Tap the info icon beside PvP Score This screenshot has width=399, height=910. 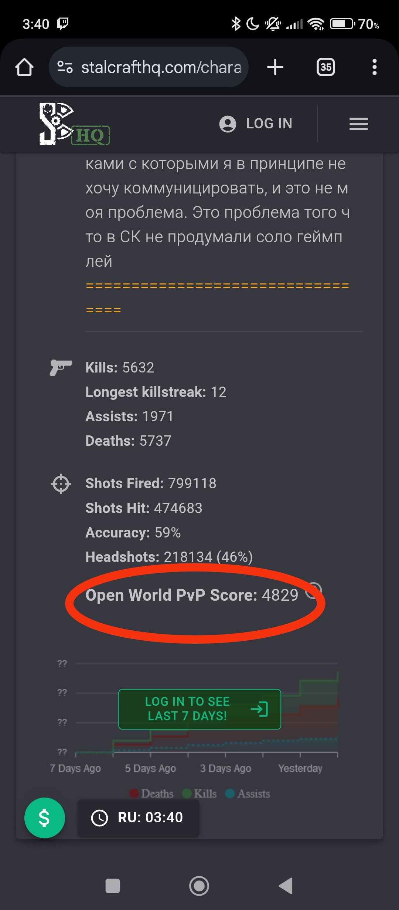(315, 590)
